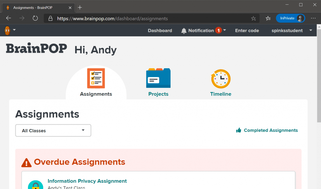Click the thumbs-up Completed Assignments icon

239,130
